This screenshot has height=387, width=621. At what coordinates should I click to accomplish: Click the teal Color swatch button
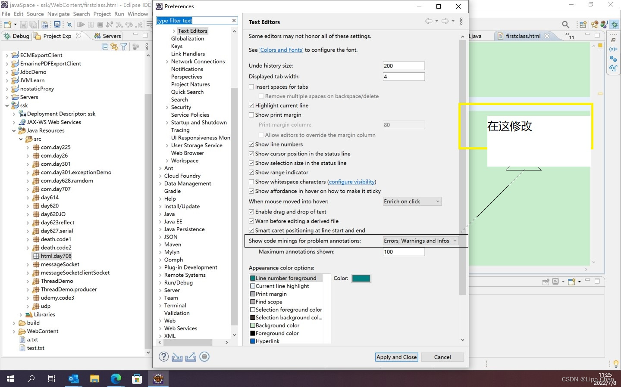(361, 278)
